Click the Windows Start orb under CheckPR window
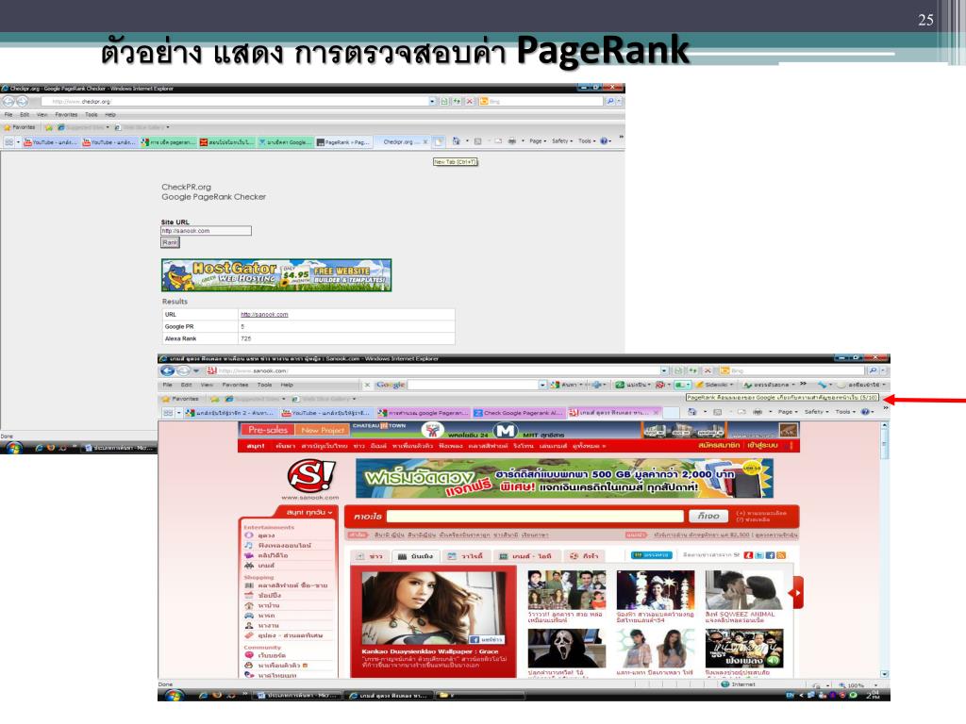The width and height of the screenshot is (966, 724). click(x=13, y=448)
